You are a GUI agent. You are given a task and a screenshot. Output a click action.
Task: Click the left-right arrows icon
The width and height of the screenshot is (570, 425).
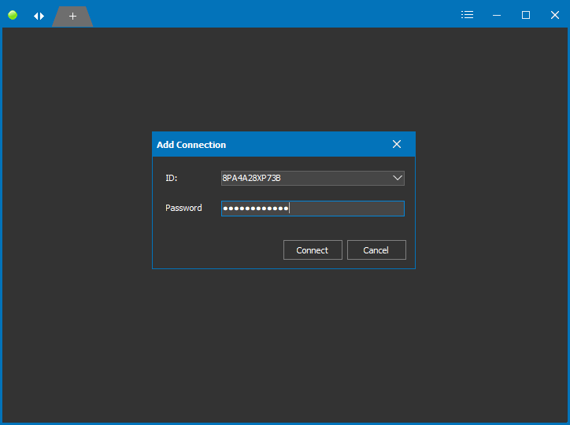coord(39,16)
